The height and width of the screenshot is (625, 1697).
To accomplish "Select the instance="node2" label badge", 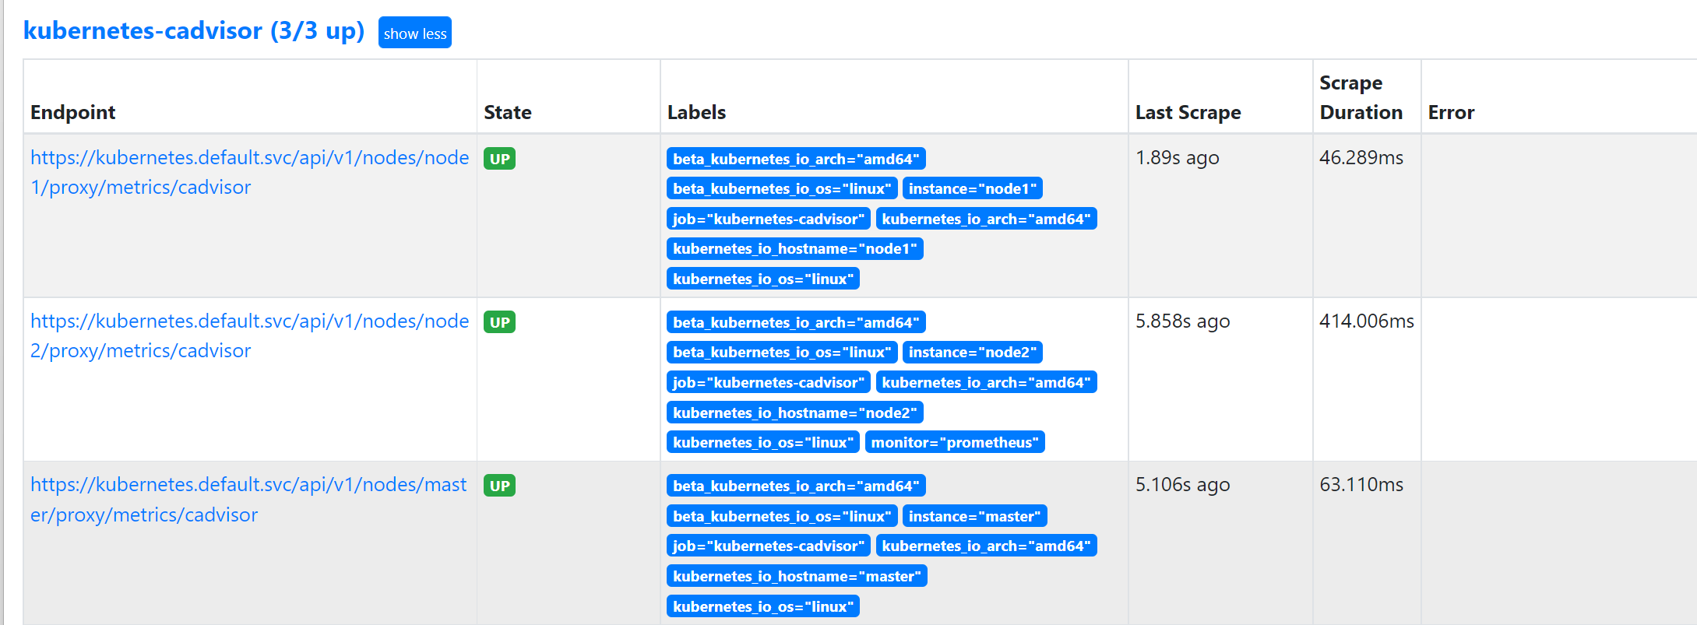I will (x=972, y=352).
